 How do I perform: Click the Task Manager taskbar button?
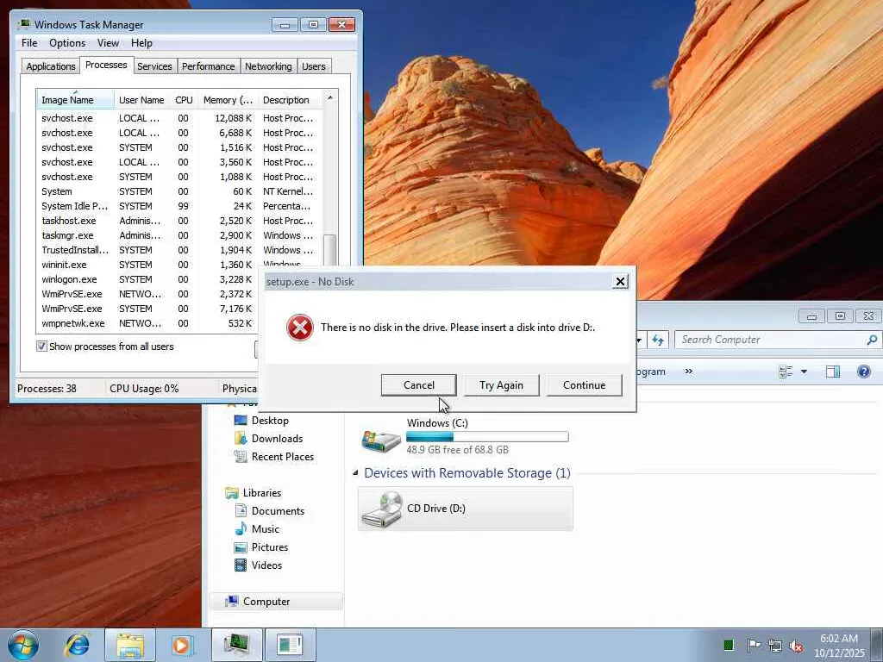click(x=237, y=645)
